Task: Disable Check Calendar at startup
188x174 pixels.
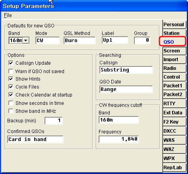Action: pos(11,95)
